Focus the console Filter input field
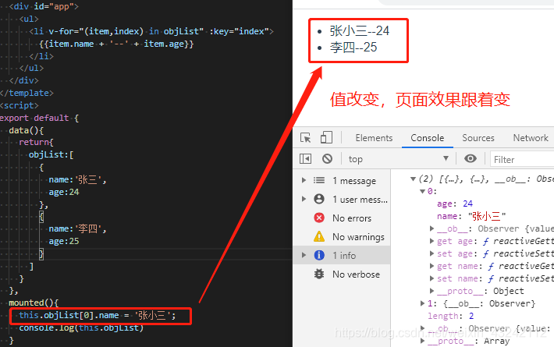Viewport: 554px width, 347px height. point(523,160)
